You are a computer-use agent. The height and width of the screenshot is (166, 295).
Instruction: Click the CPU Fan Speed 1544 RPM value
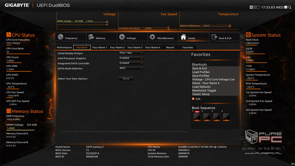[x=13, y=96]
